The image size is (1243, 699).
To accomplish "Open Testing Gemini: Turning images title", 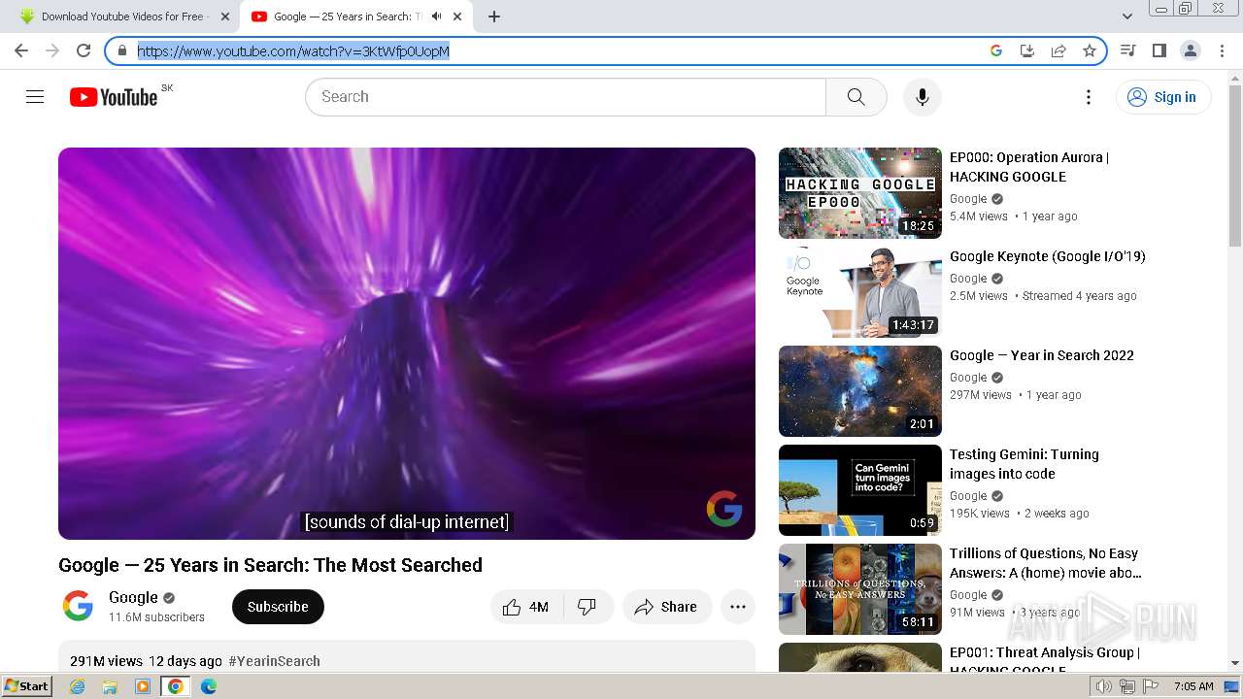I will (x=1025, y=464).
